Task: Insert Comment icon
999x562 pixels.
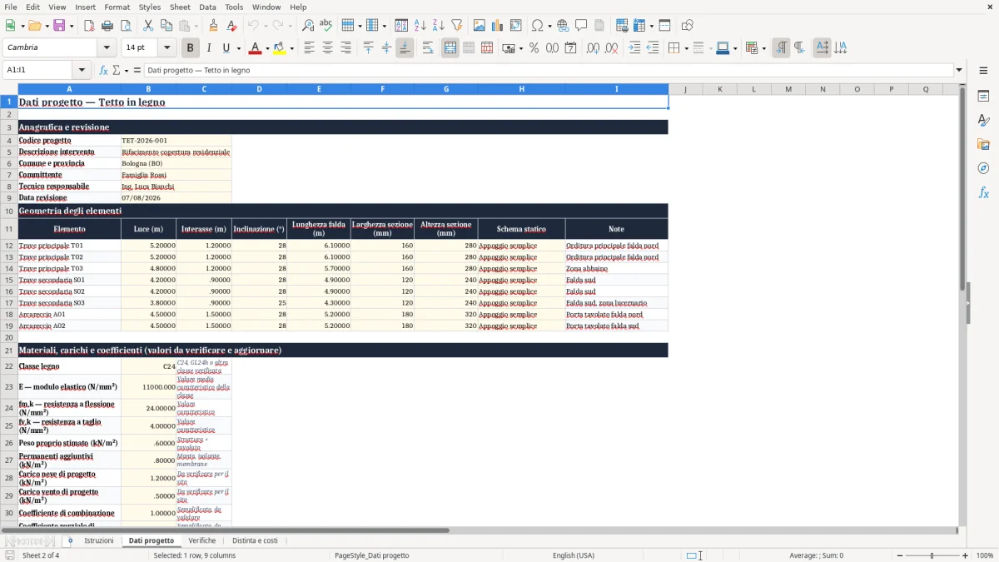Action: click(581, 26)
